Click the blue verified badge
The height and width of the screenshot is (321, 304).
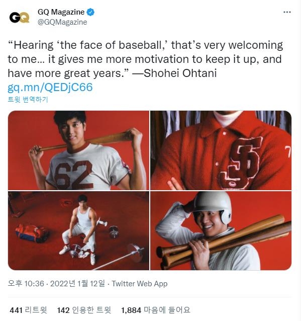[x=91, y=12]
